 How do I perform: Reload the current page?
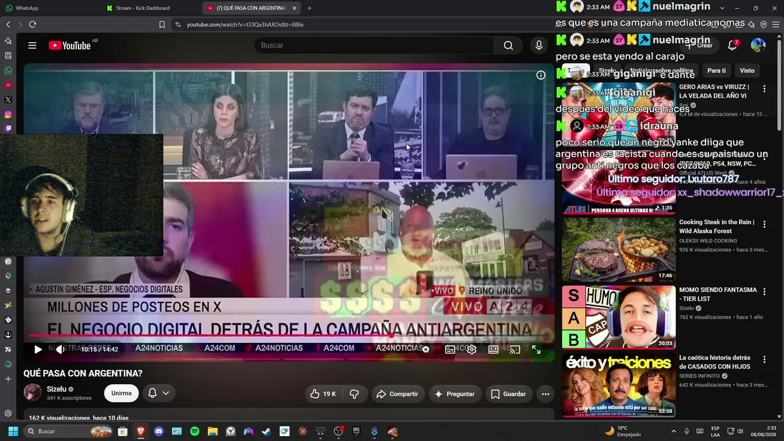point(32,24)
